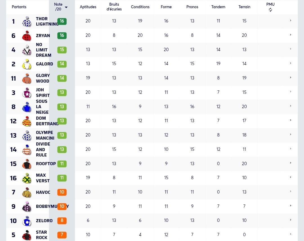Expand details chevron for Star Rock row
304x241 pixels.
coord(290,234)
